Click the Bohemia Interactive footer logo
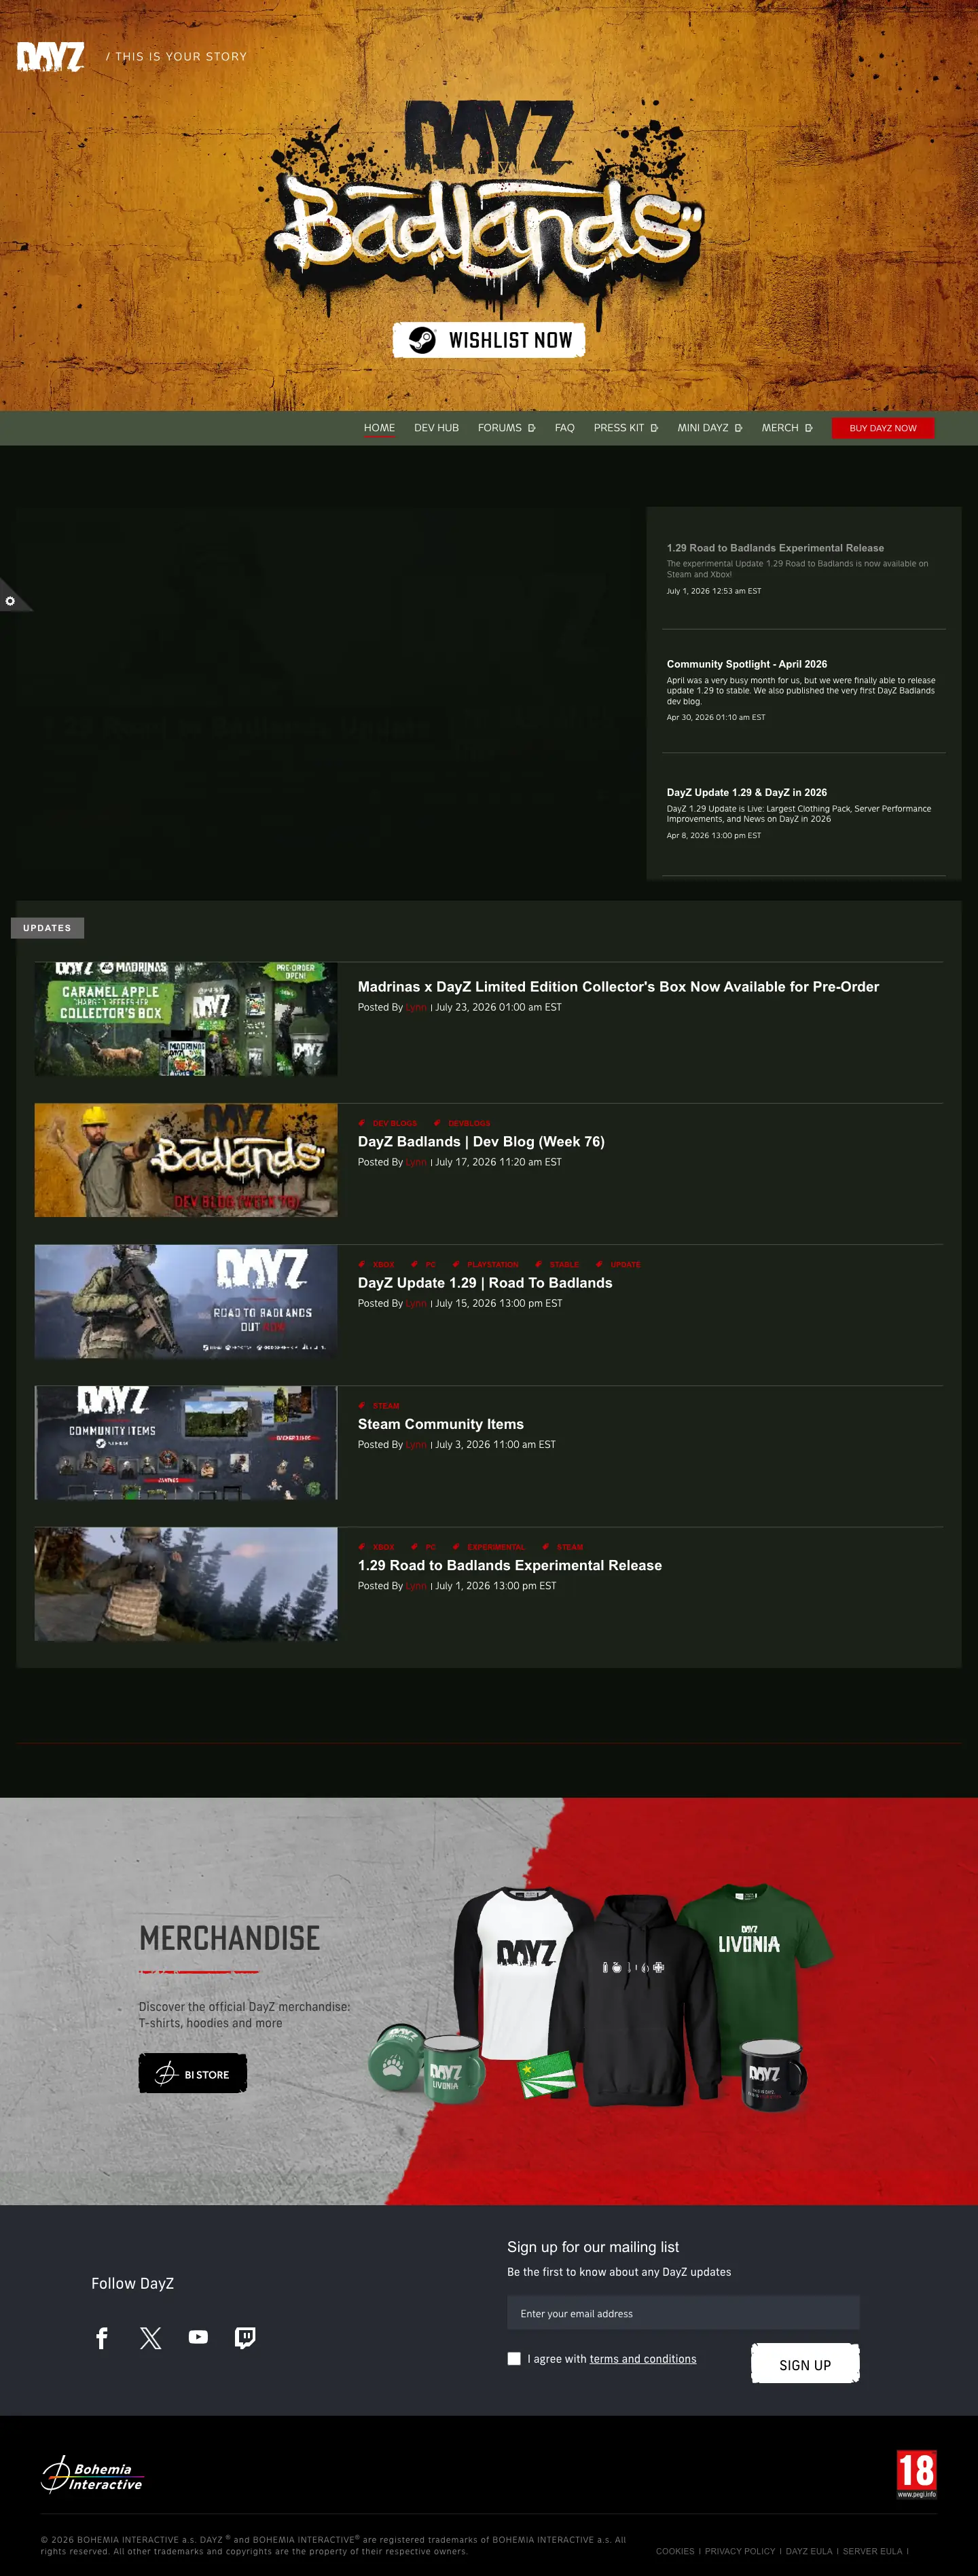978x2576 pixels. 92,2475
